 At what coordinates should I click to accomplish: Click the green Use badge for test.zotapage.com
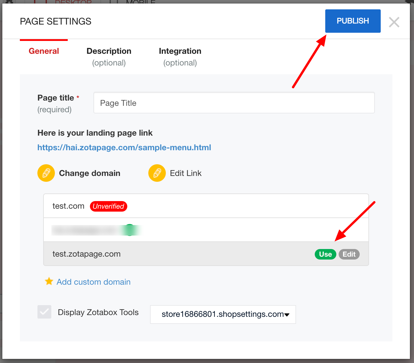325,254
